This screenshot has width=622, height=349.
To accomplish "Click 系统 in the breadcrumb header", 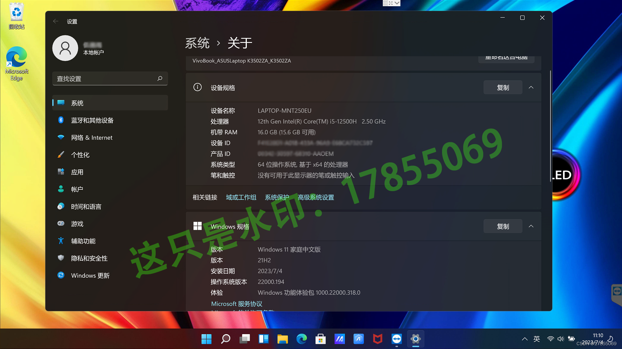I will point(197,43).
